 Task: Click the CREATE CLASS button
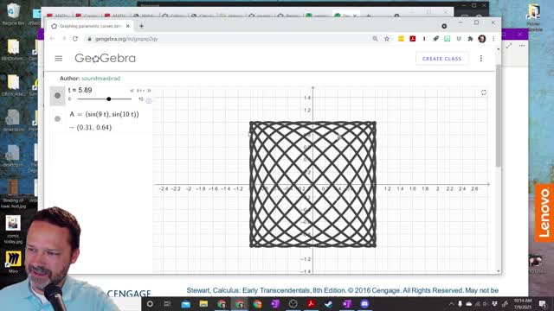point(442,59)
